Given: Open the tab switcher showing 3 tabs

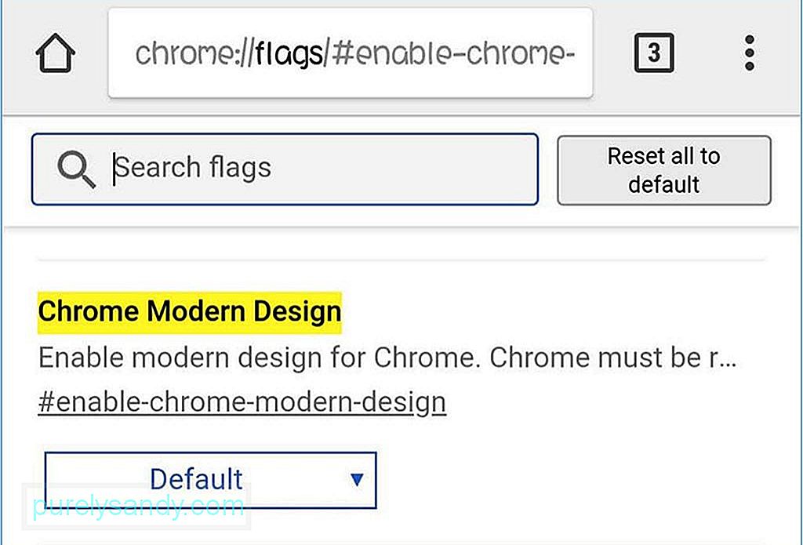Looking at the screenshot, I should [x=654, y=53].
